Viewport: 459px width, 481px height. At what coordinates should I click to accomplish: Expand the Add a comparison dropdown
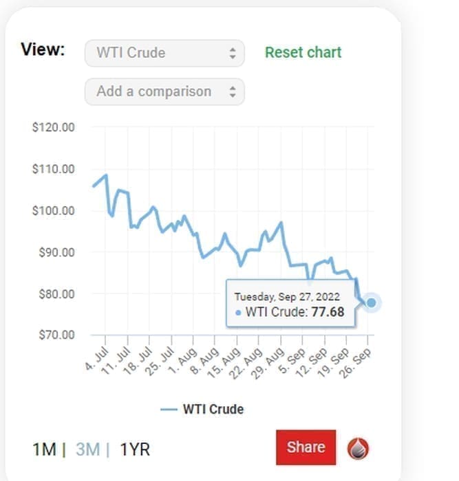(x=164, y=91)
